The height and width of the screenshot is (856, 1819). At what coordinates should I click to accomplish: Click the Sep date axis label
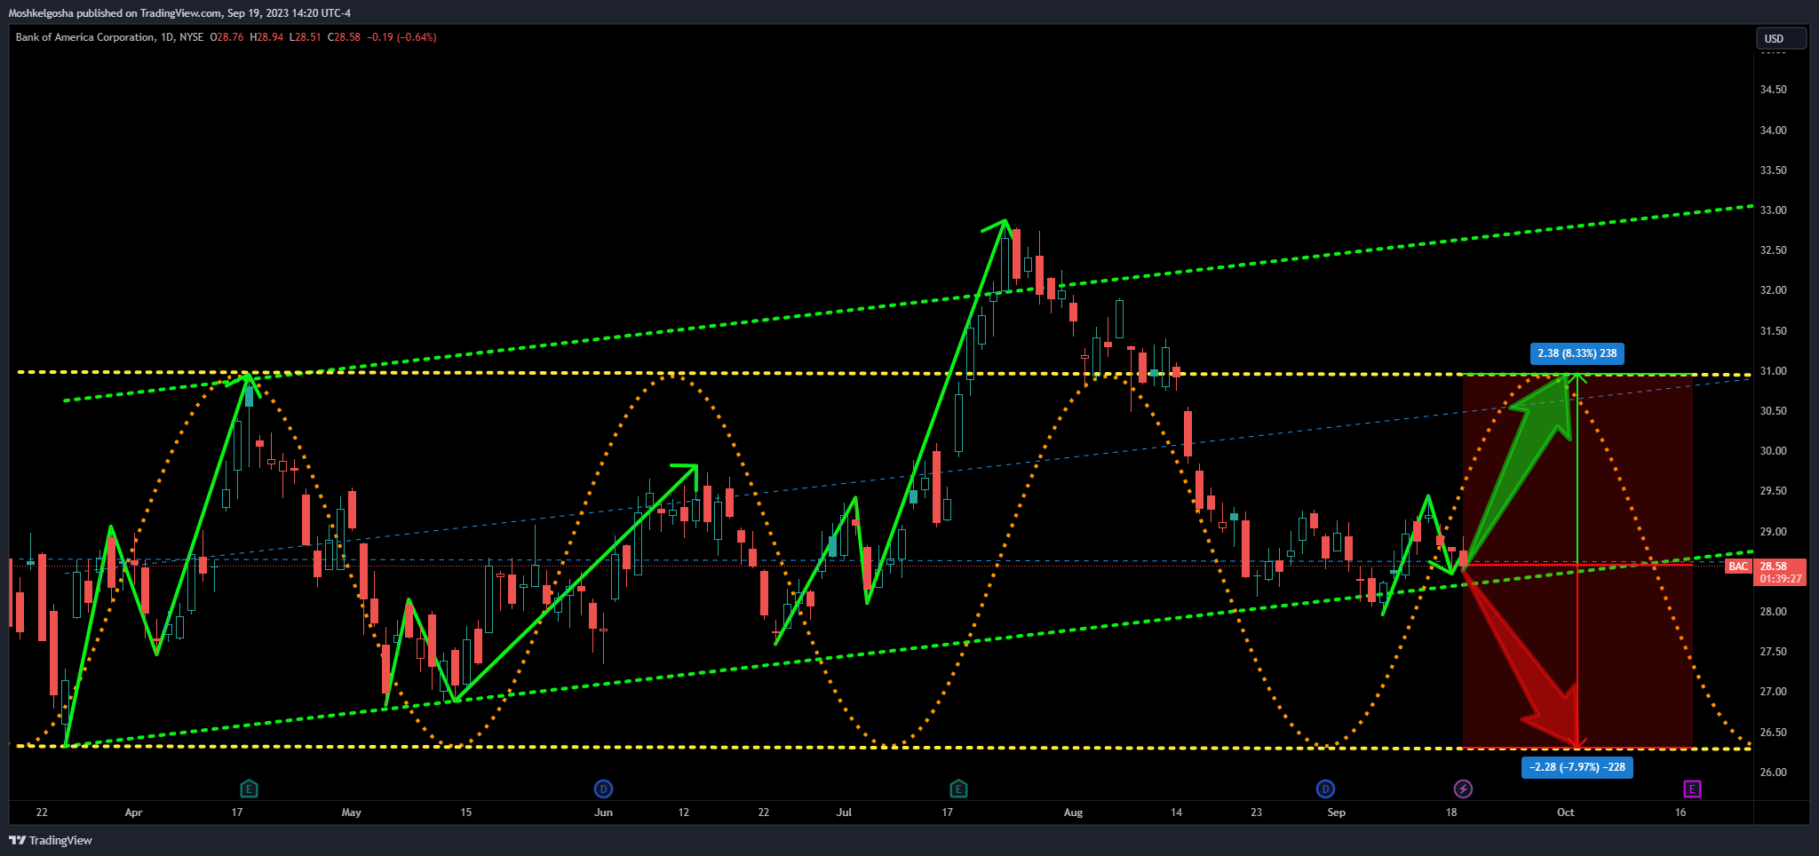[x=1336, y=812]
